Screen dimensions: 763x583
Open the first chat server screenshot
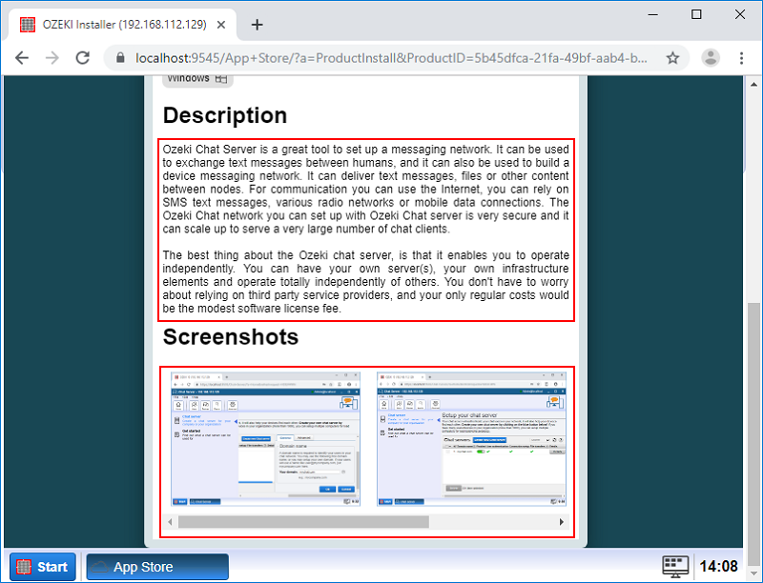coord(266,439)
